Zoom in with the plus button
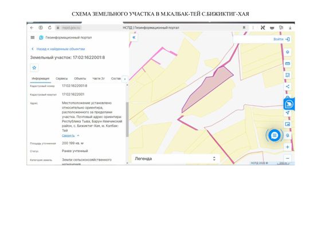Image resolution: width=321 pixels, height=227 pixels. [x=287, y=147]
